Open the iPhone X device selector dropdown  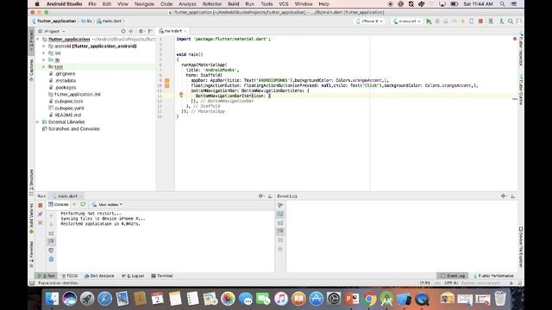coord(369,22)
